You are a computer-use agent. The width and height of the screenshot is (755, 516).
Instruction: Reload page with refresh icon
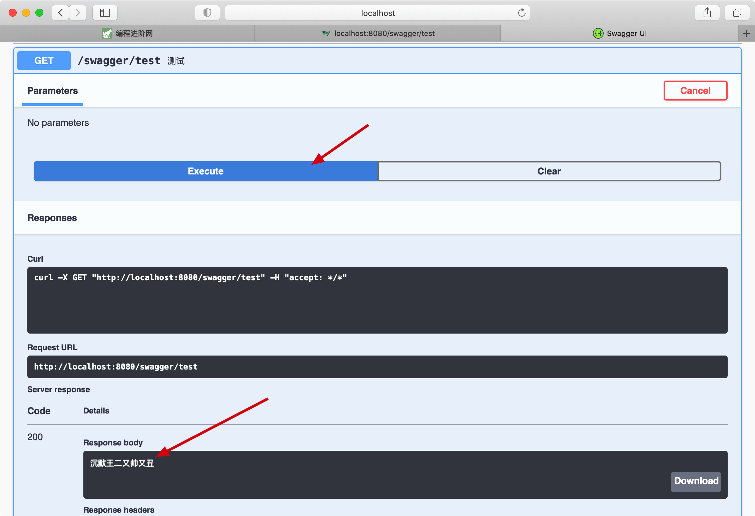pos(522,13)
